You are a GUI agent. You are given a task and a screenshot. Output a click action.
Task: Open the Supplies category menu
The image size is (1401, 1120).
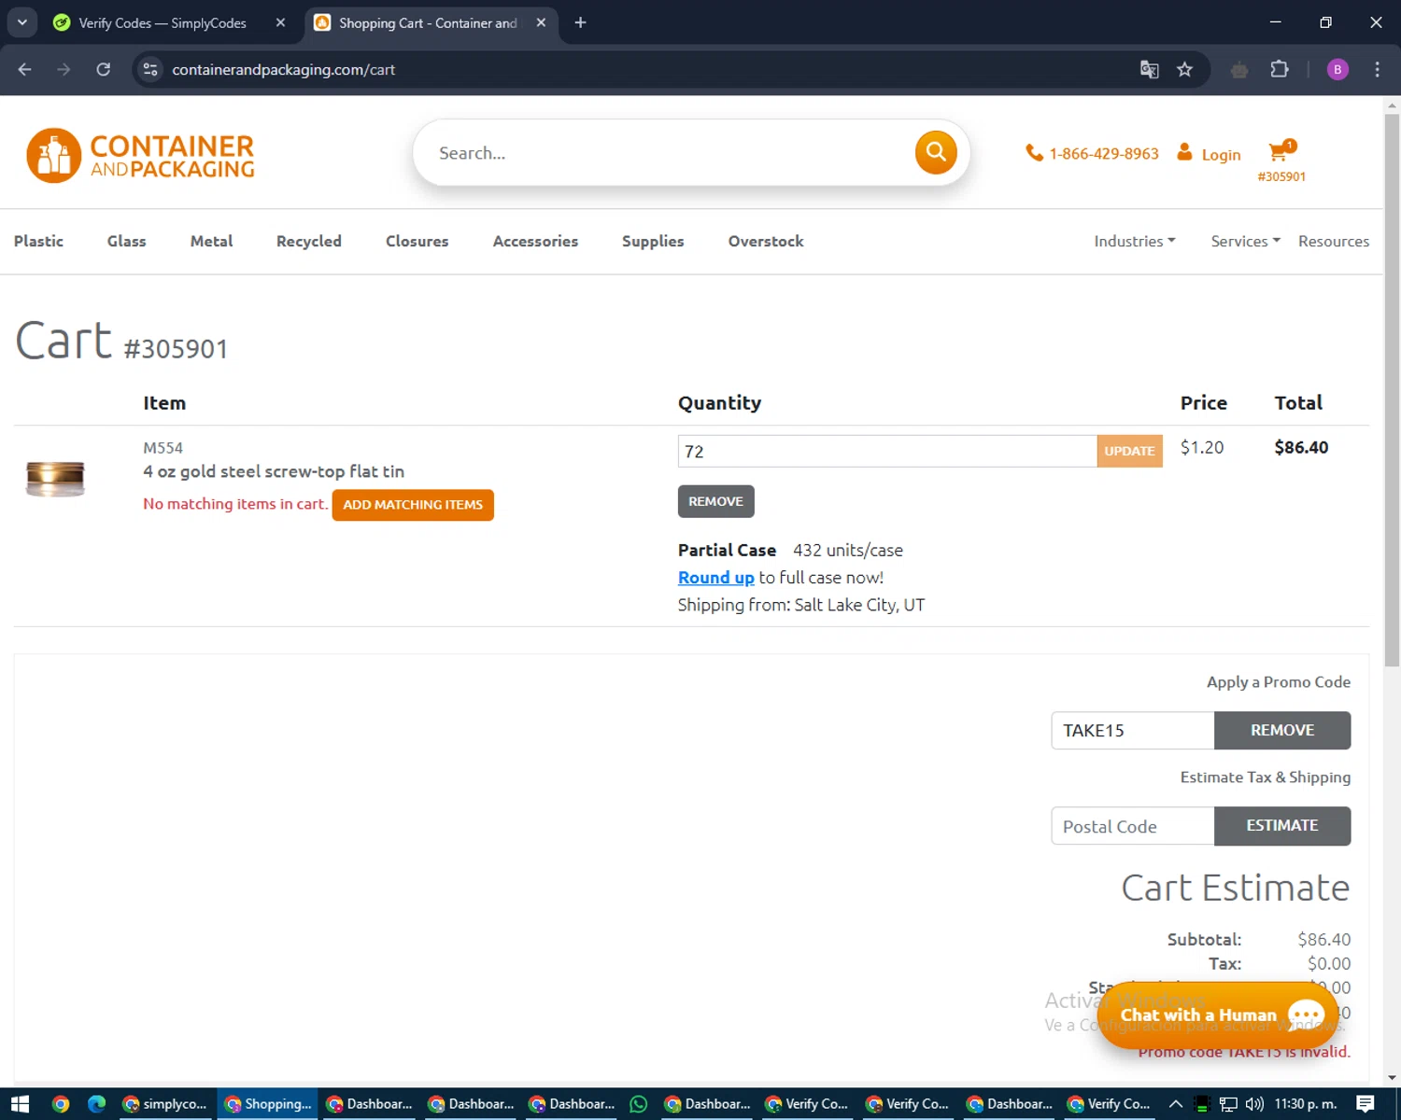pyautogui.click(x=653, y=241)
